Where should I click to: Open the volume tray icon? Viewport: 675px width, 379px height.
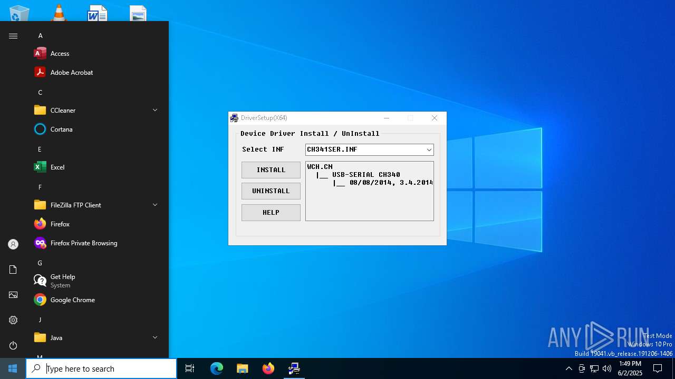[607, 368]
